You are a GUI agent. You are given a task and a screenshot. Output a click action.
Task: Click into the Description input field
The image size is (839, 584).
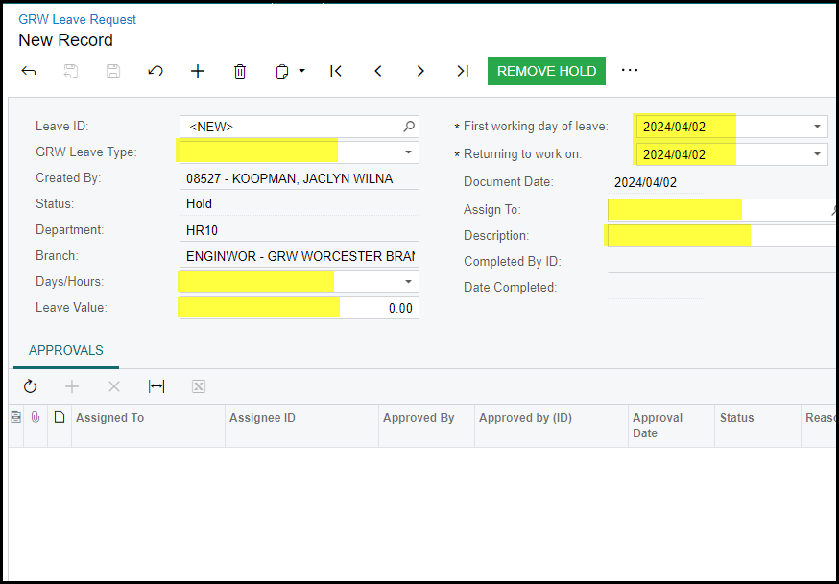click(x=720, y=236)
